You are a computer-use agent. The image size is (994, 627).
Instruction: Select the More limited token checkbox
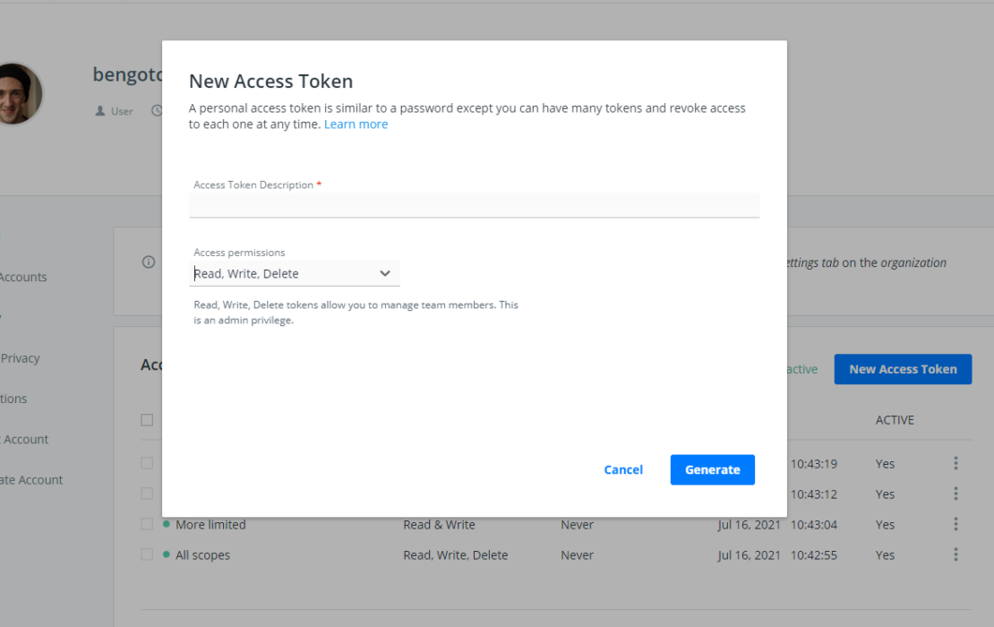pyautogui.click(x=147, y=524)
